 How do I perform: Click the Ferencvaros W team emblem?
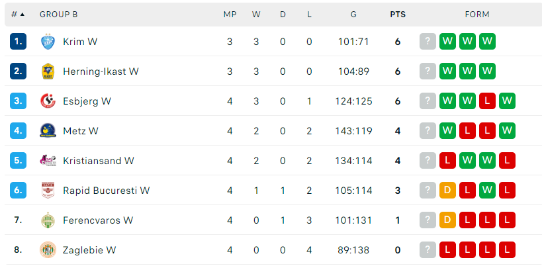[47, 220]
